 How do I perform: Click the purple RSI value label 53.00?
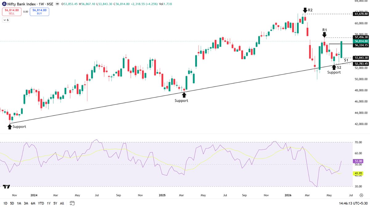pyautogui.click(x=359, y=161)
